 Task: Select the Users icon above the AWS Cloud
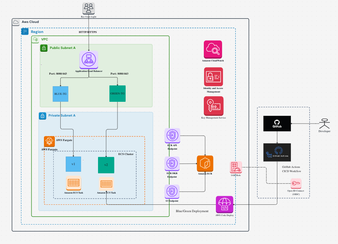point(89,9)
